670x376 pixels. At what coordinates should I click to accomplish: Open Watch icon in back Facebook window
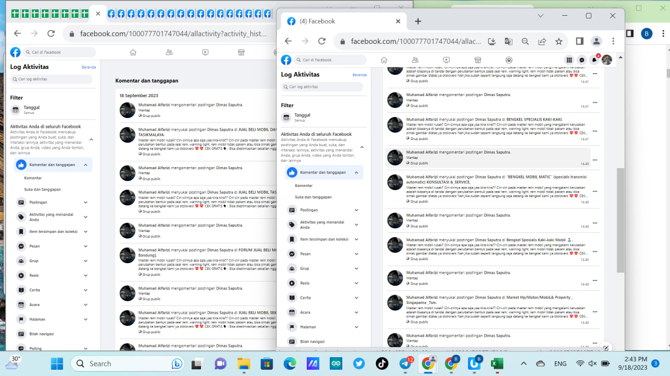click(x=205, y=52)
